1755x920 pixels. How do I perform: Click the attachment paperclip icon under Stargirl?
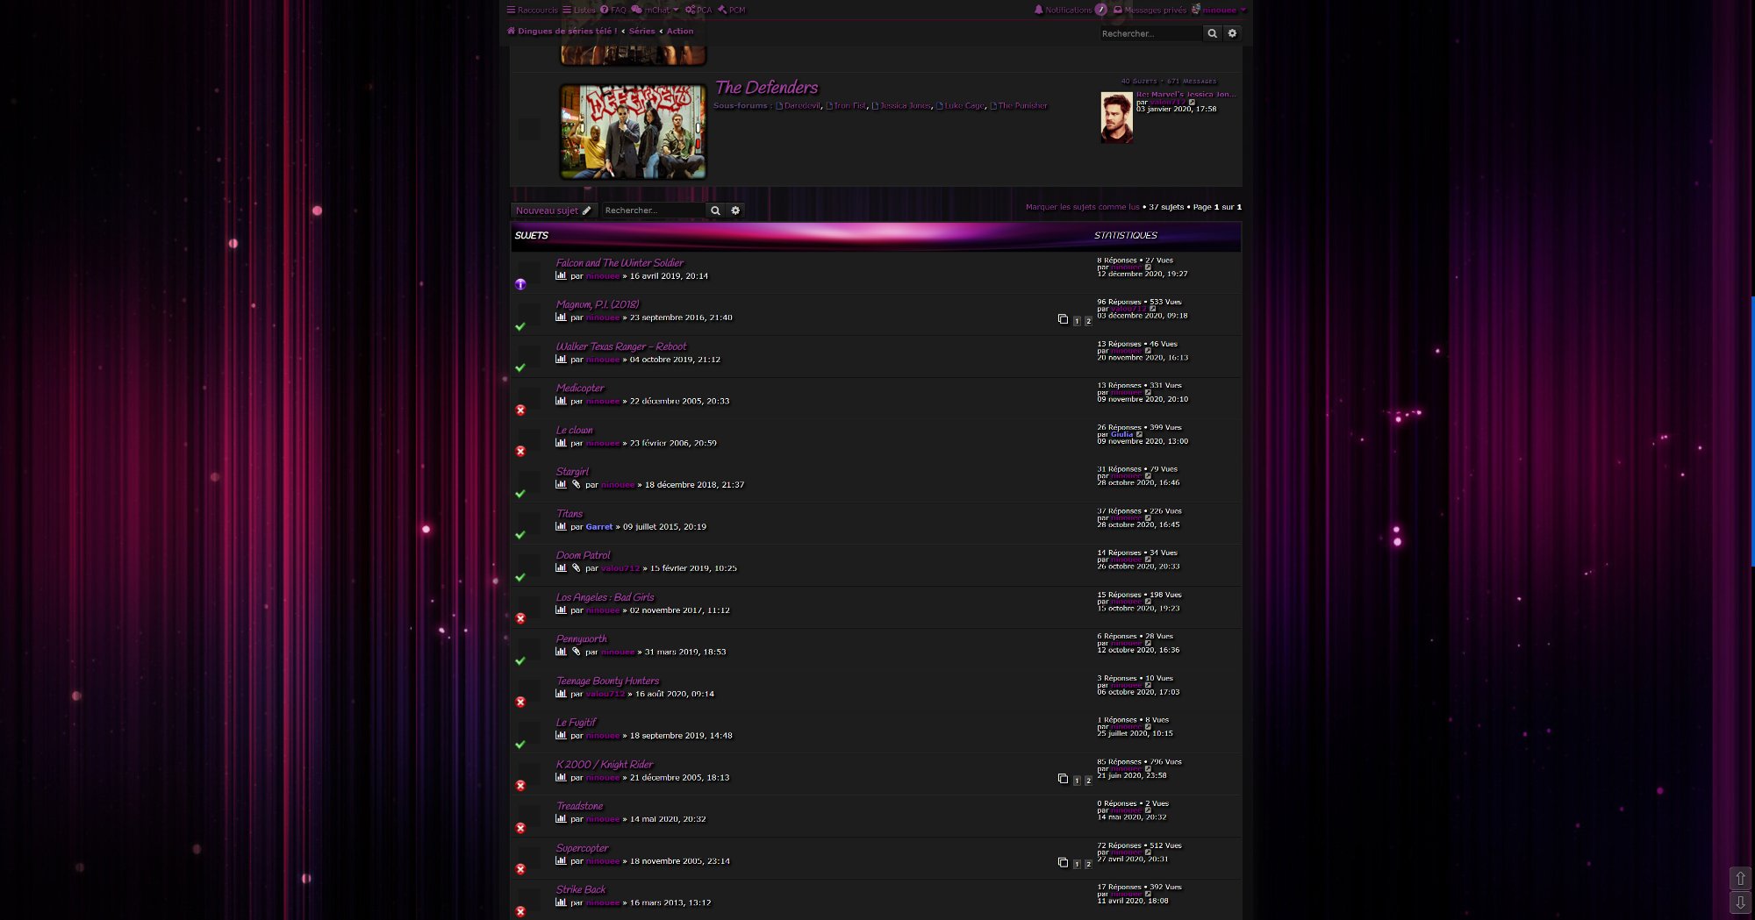tap(576, 484)
